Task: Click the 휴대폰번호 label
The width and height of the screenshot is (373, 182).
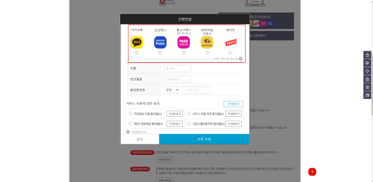Action: click(x=138, y=90)
